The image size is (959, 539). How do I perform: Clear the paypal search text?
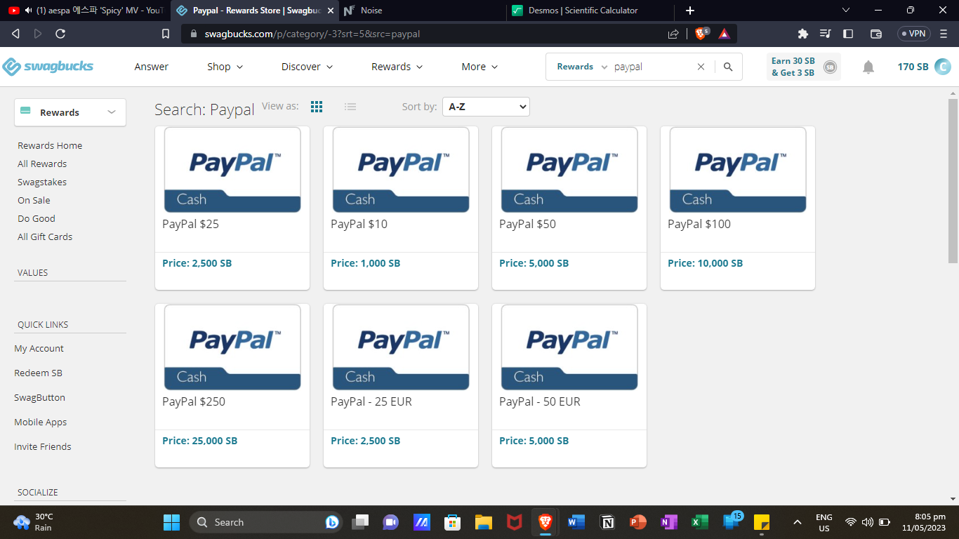point(701,67)
